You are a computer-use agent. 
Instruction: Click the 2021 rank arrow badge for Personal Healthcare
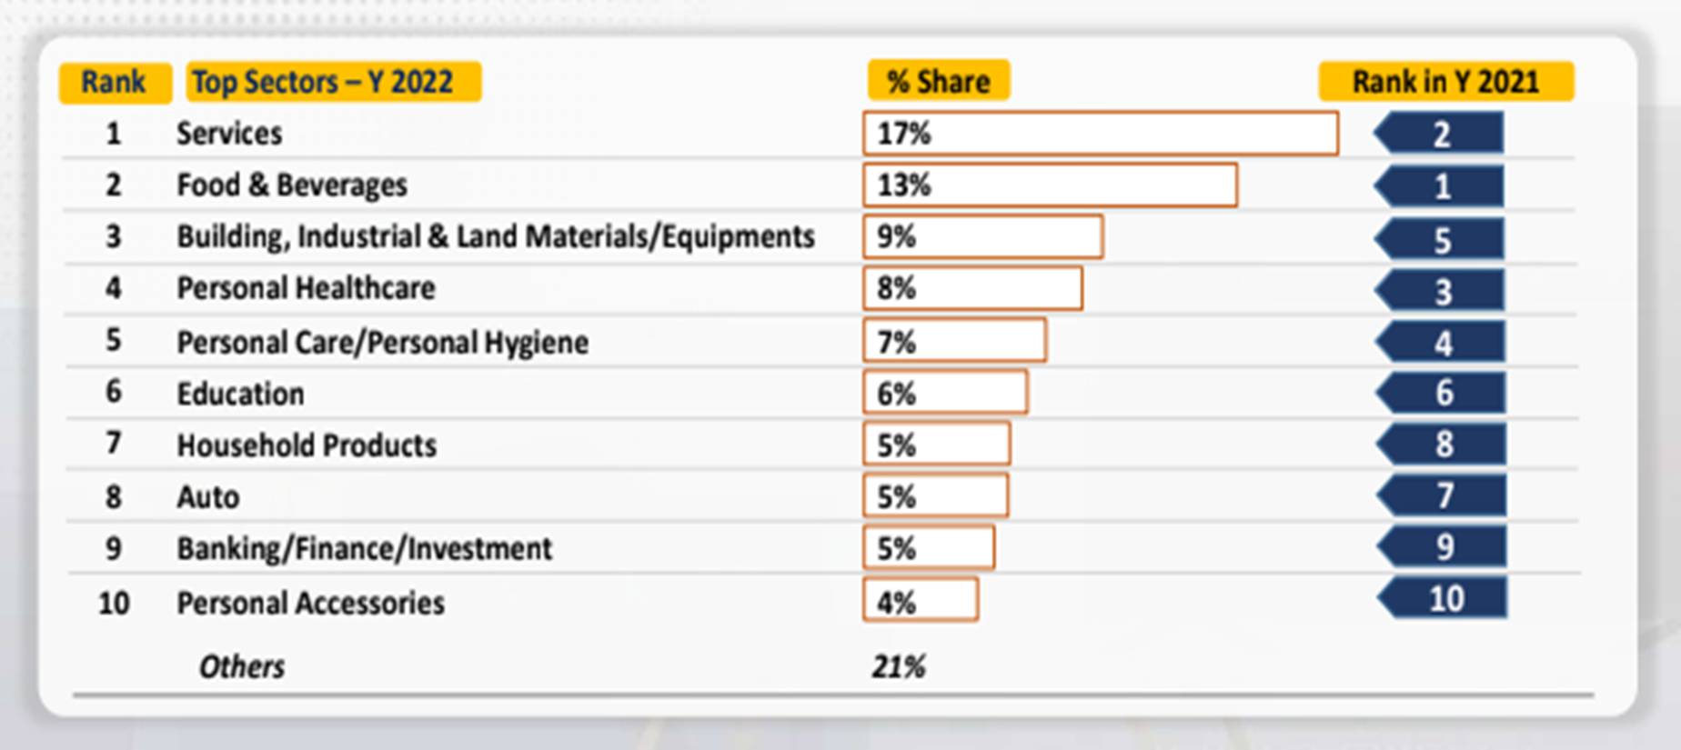coord(1441,292)
